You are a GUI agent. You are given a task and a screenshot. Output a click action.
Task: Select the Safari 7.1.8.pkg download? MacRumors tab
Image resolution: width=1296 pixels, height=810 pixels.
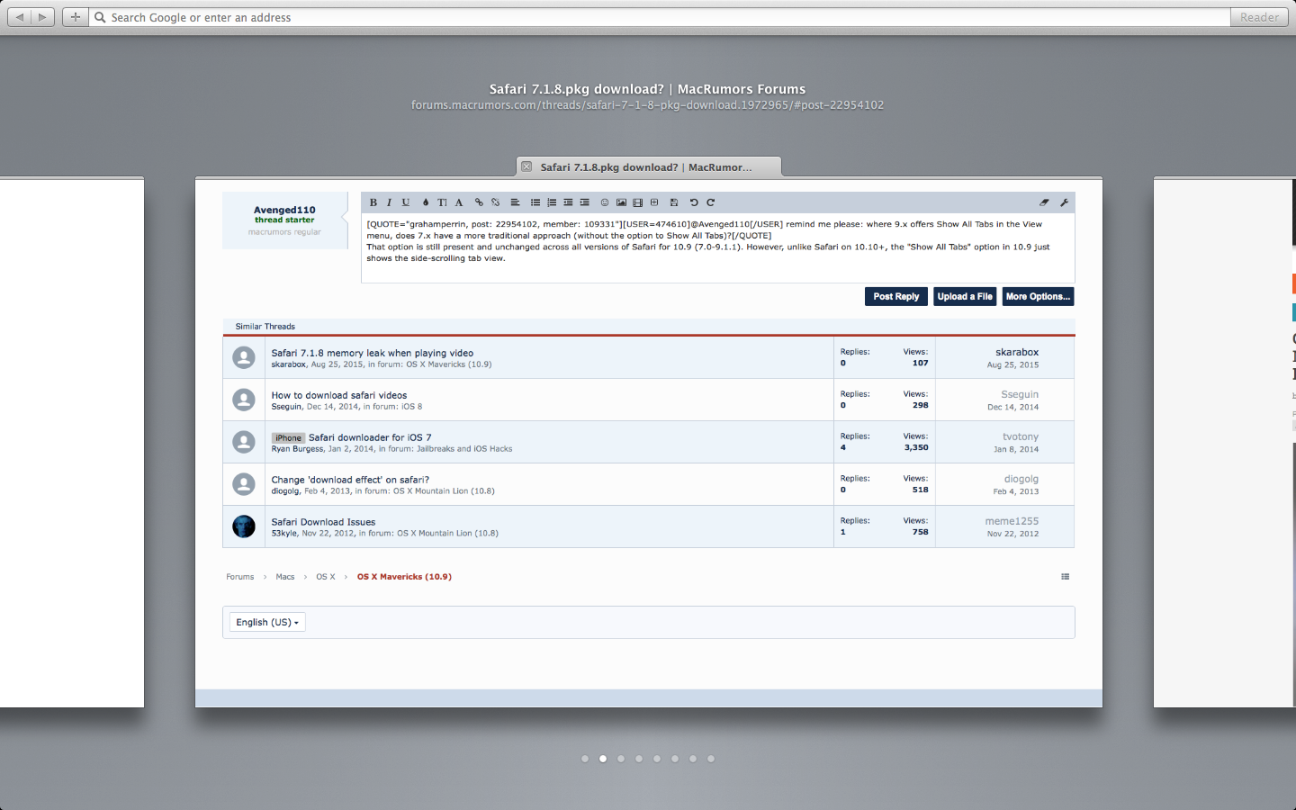[x=649, y=166]
